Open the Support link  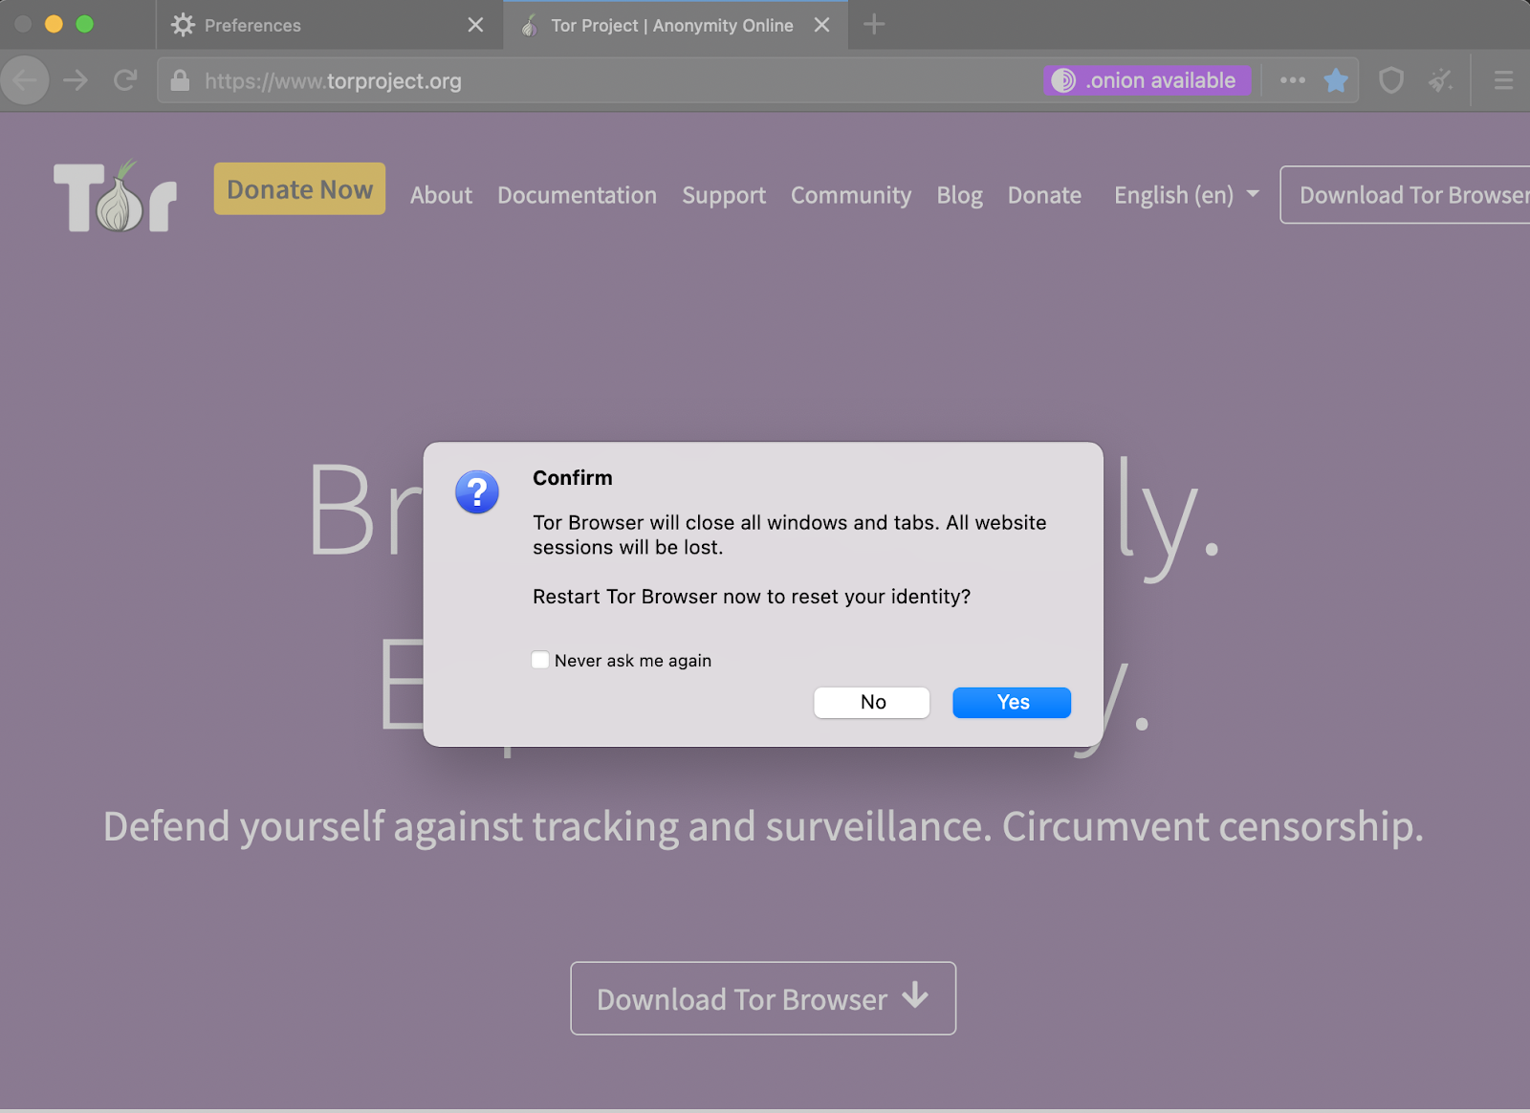724,195
